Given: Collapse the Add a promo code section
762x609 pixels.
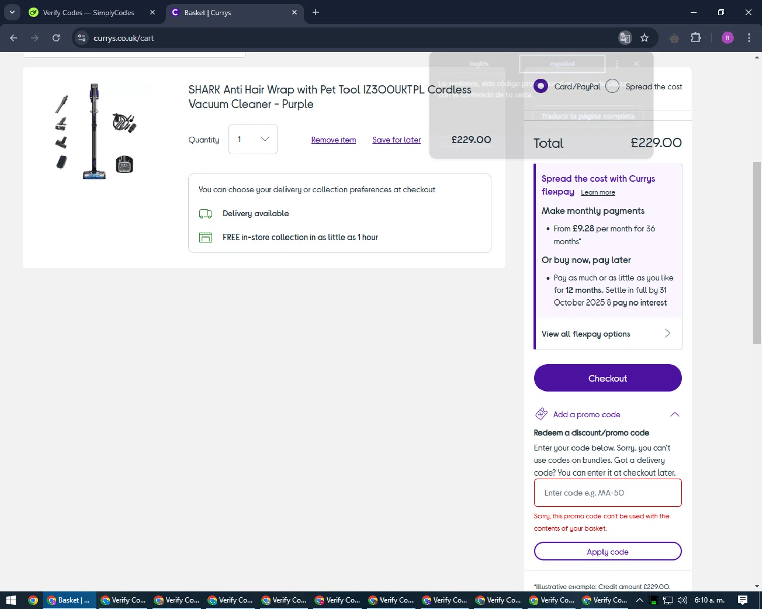Looking at the screenshot, I should coord(674,414).
